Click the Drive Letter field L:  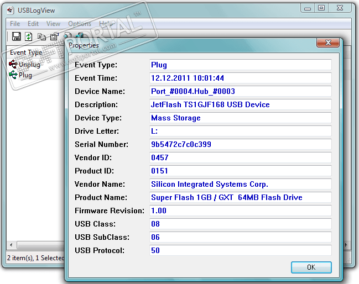click(x=241, y=131)
